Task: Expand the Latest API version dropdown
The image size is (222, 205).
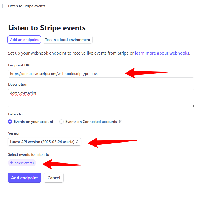Action: tap(44, 142)
